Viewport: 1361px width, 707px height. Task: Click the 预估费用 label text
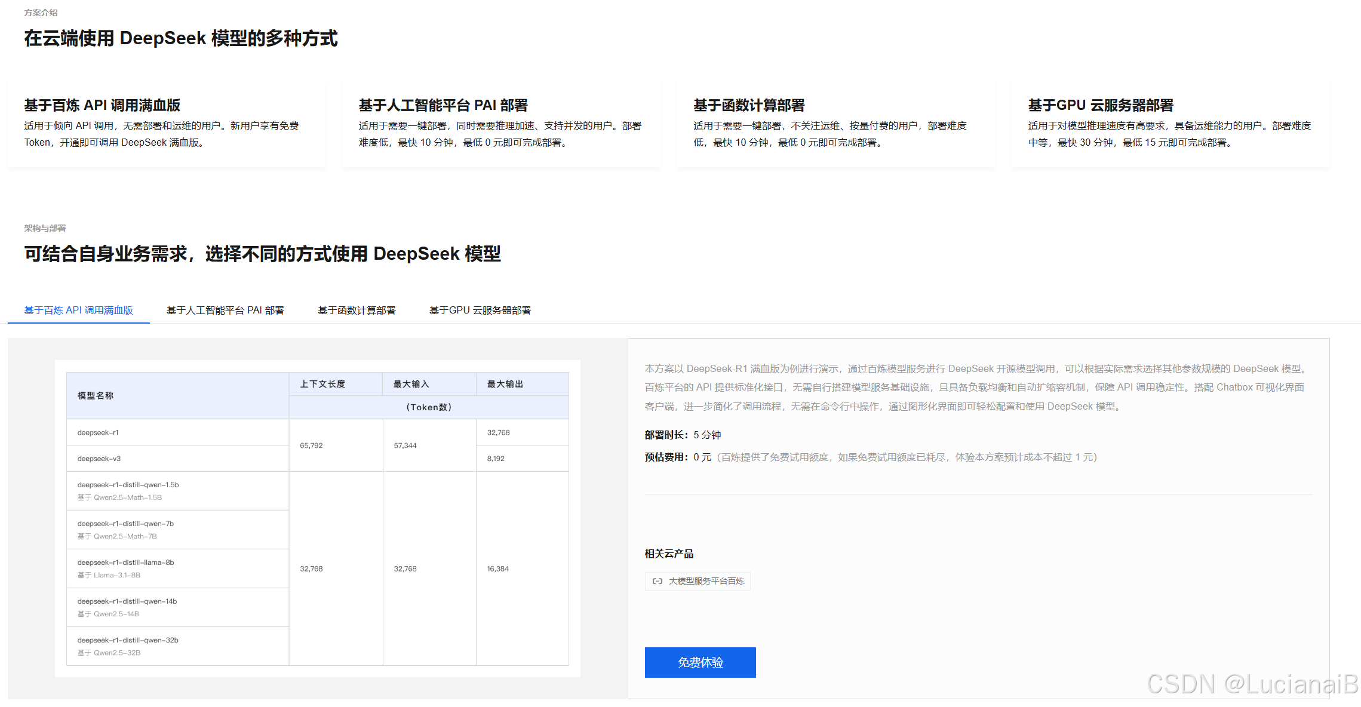coord(666,457)
